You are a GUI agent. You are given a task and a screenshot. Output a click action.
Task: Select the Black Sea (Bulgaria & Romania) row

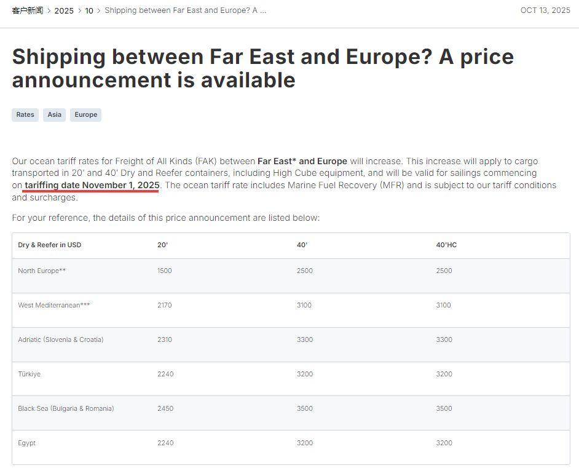[x=66, y=408]
